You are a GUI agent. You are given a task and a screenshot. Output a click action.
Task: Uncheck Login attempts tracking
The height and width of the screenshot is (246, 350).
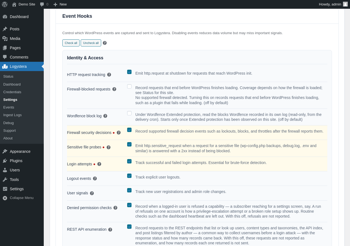(129, 161)
